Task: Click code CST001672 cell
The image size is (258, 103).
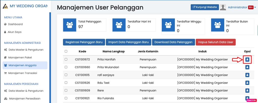Action: pos(82,60)
